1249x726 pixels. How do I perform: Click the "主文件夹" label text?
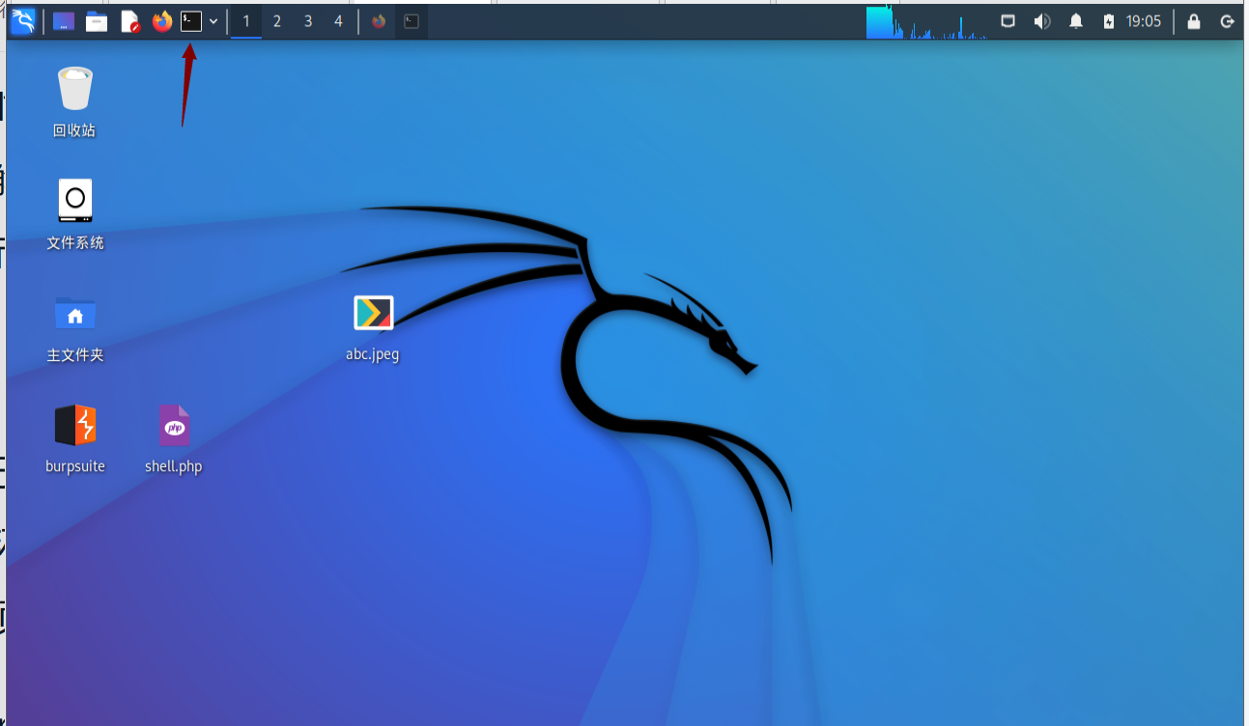75,354
